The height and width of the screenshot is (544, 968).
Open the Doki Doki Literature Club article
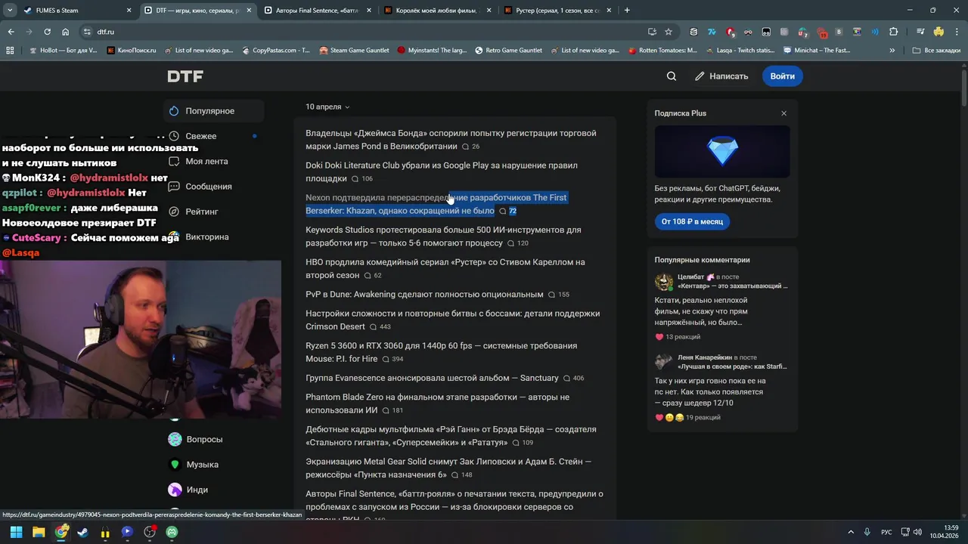(x=442, y=172)
